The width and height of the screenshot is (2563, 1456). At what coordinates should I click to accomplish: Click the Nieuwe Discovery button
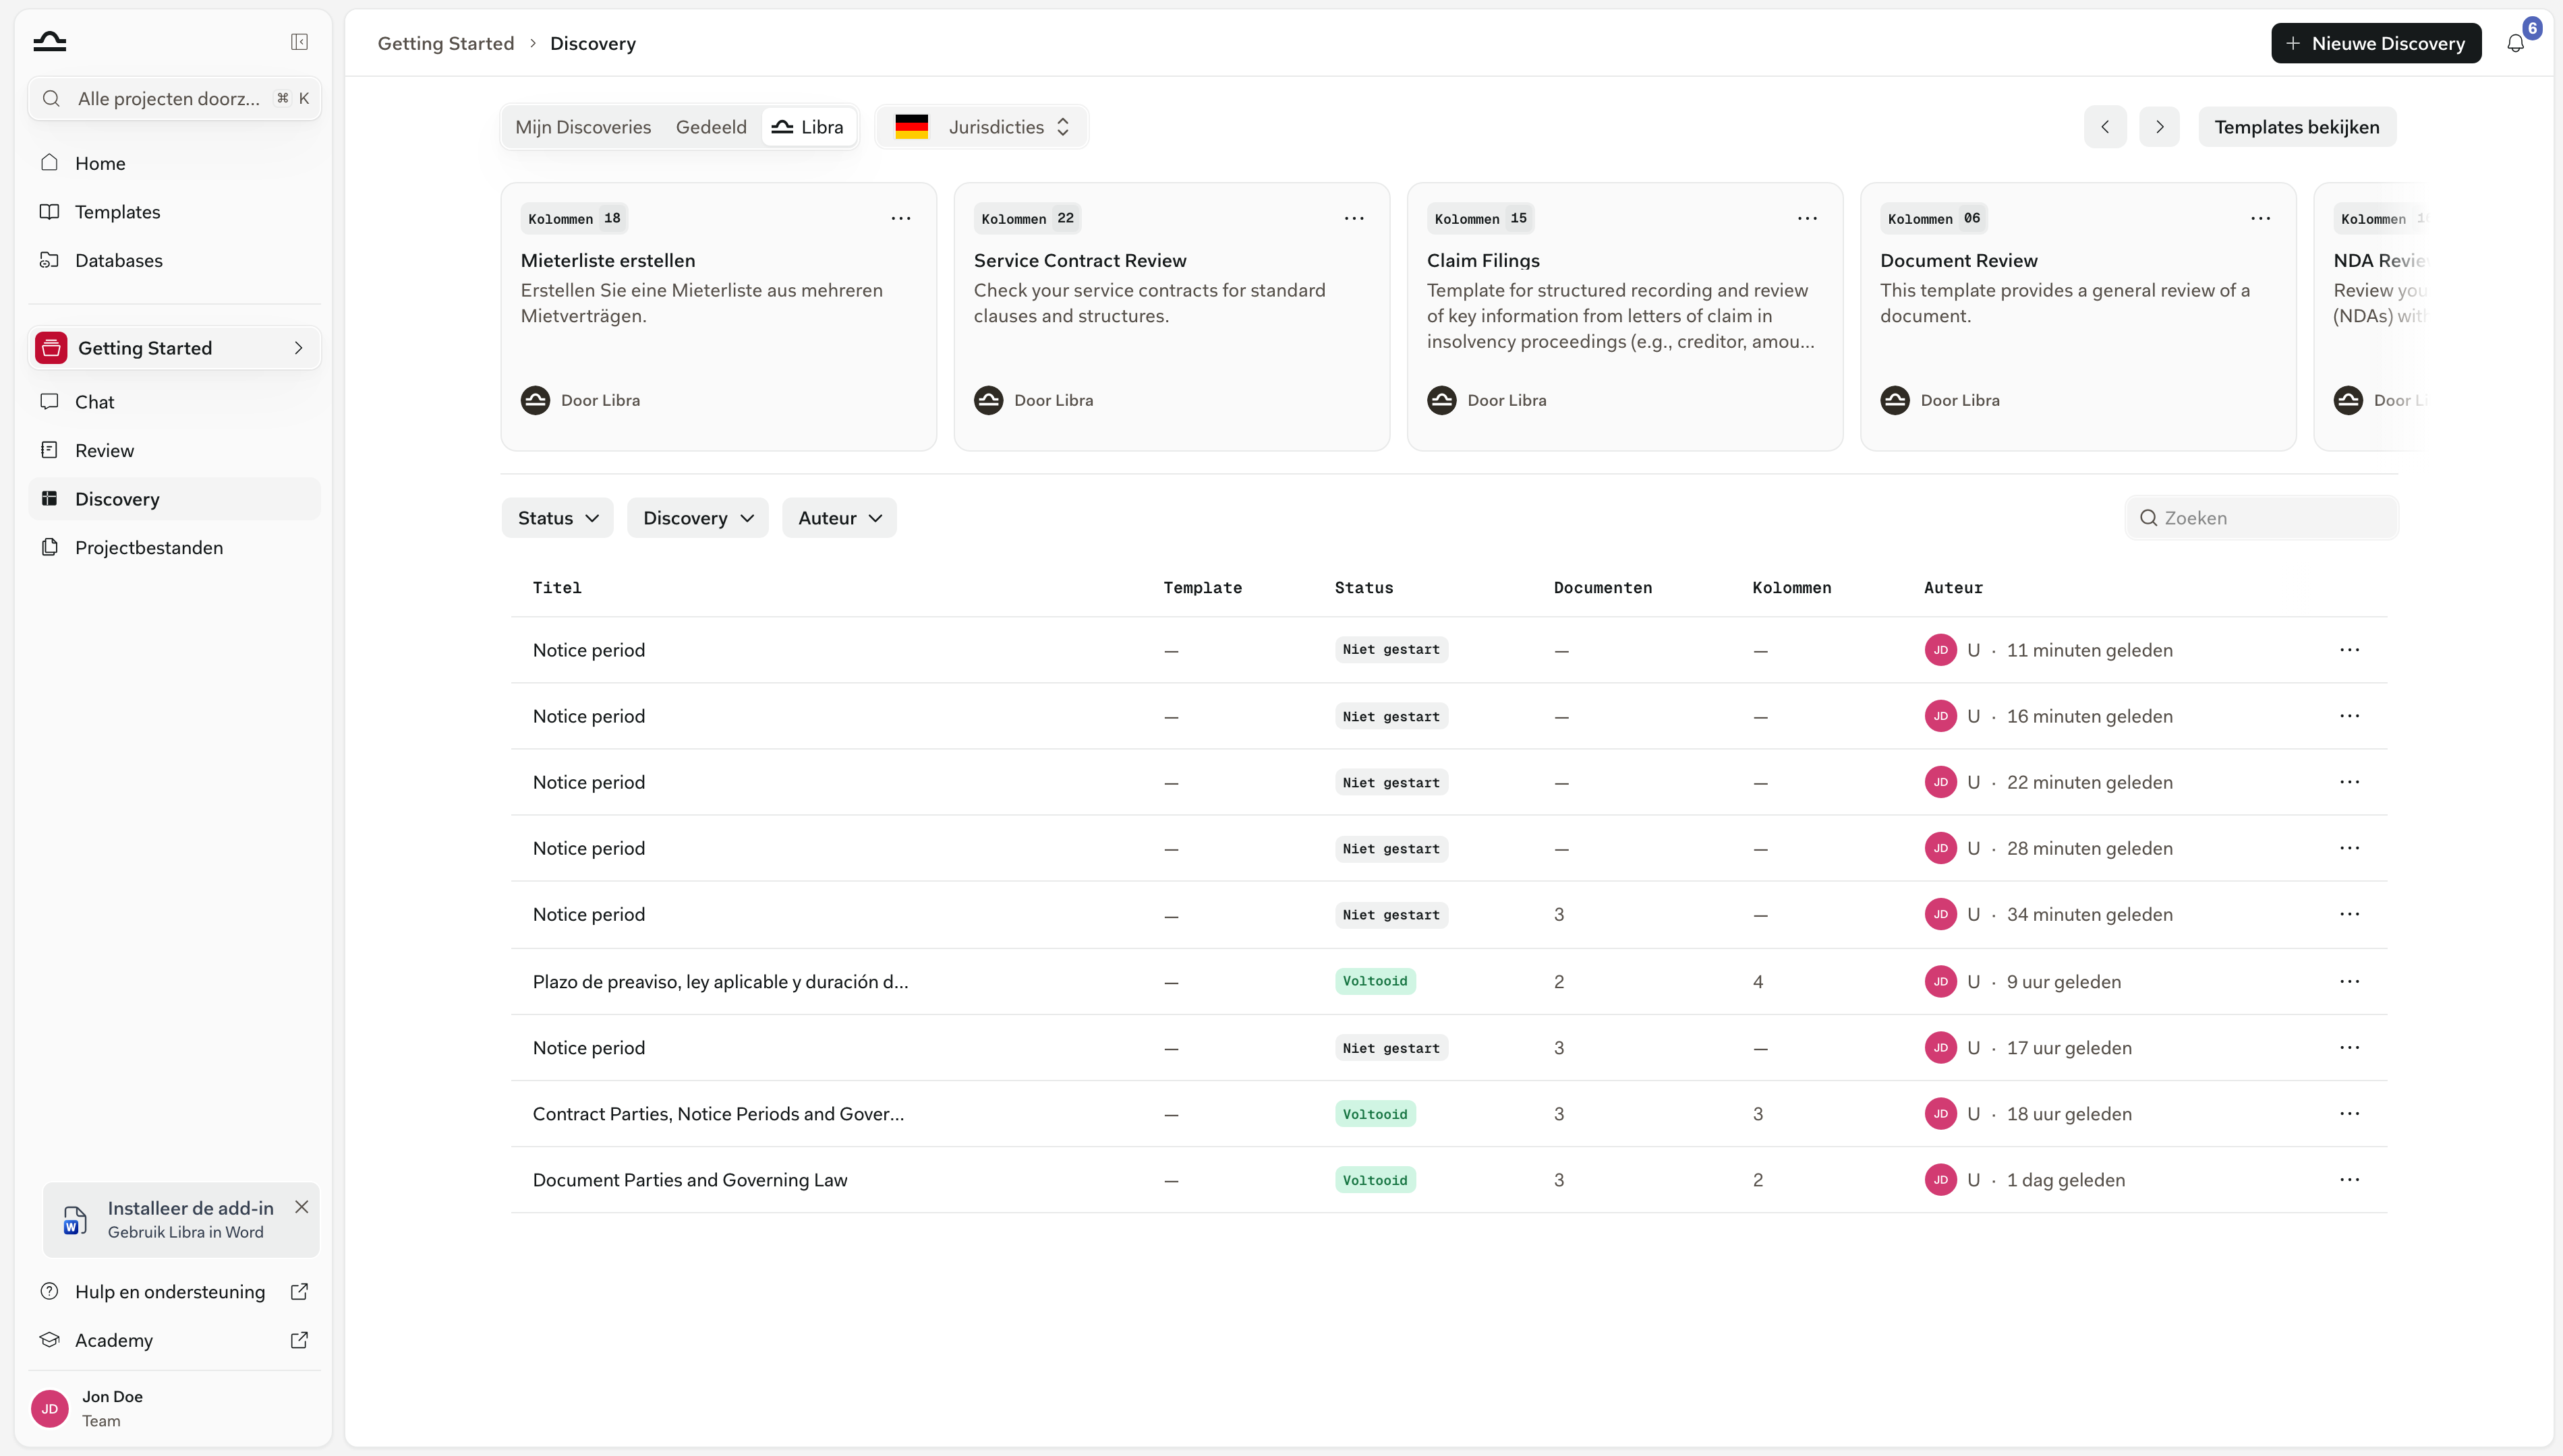tap(2376, 43)
